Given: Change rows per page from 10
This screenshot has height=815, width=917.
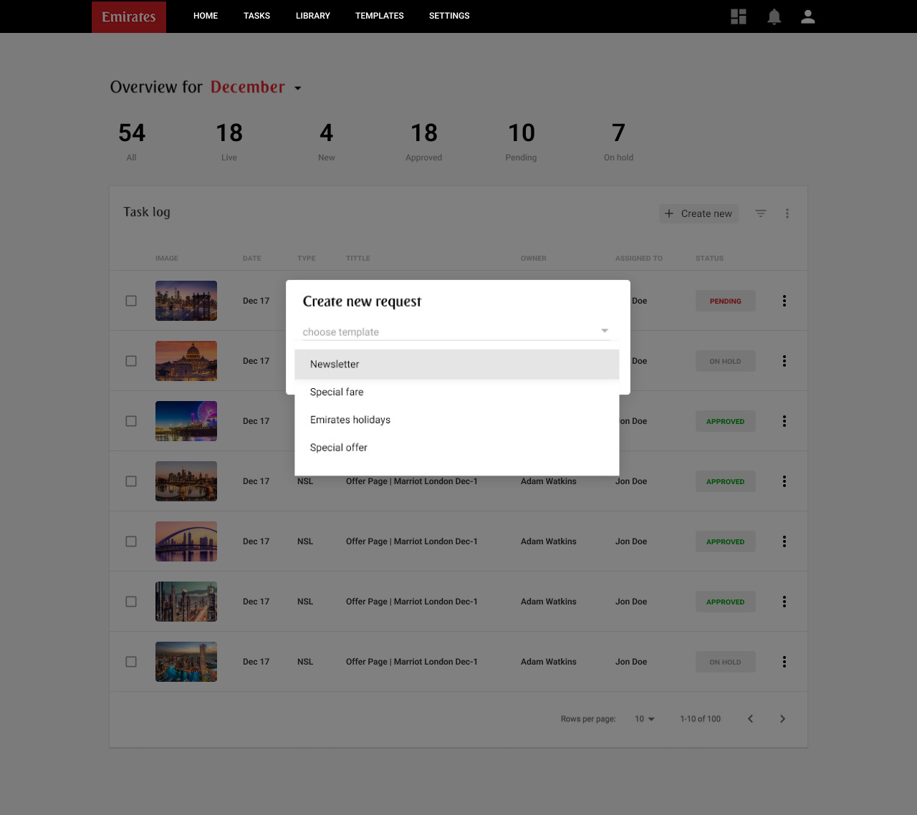Looking at the screenshot, I should [x=645, y=719].
